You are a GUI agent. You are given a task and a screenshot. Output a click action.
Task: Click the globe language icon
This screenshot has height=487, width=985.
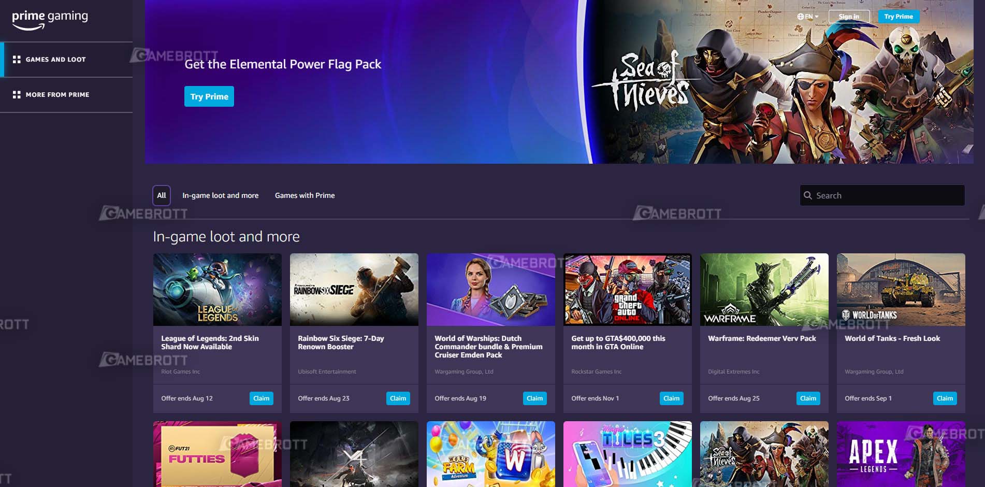[801, 17]
